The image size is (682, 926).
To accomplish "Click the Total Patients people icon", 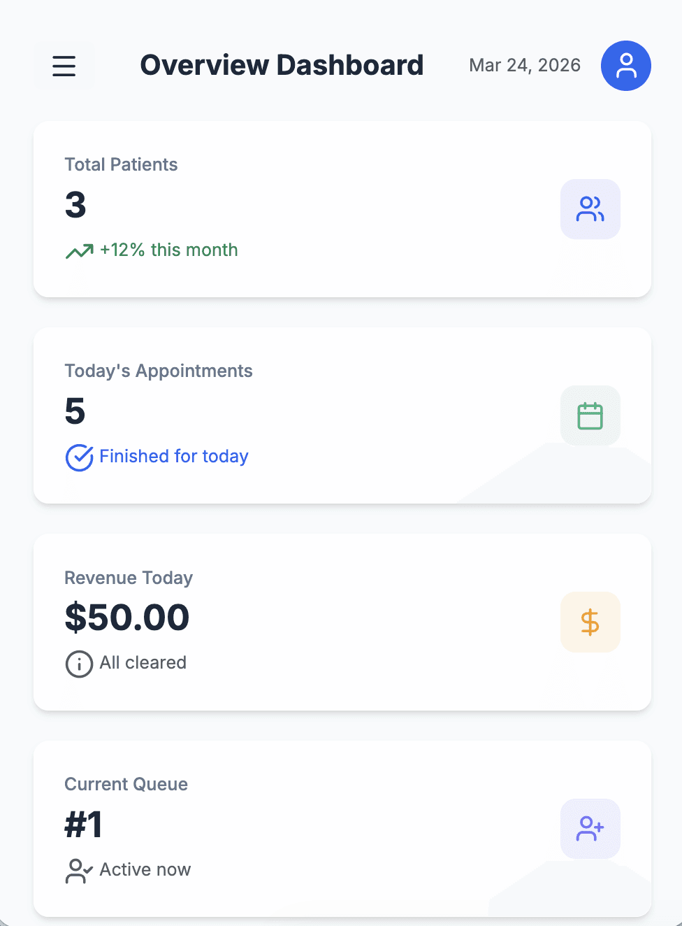I will pyautogui.click(x=590, y=209).
